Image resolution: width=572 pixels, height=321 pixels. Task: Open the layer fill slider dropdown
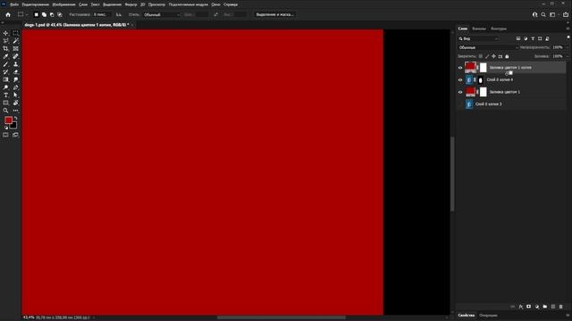(x=567, y=56)
